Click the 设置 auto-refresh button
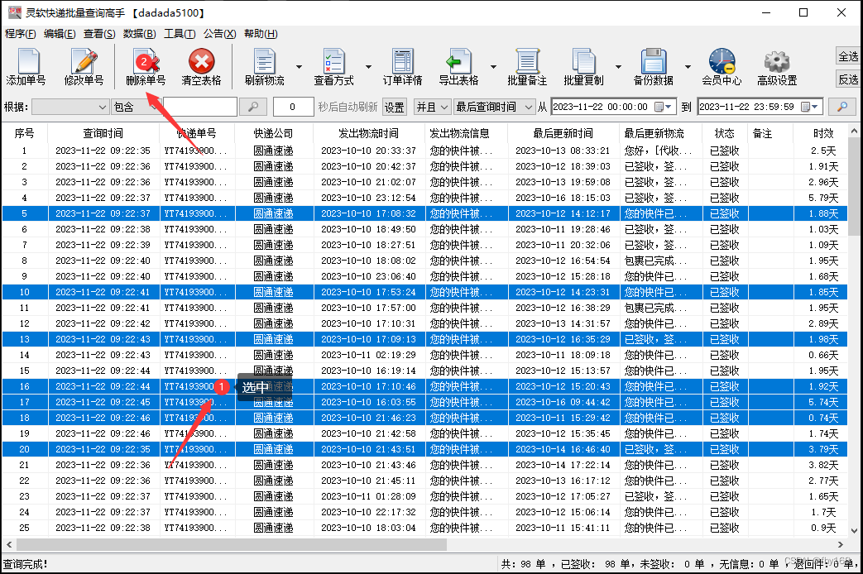The image size is (863, 574). click(395, 107)
